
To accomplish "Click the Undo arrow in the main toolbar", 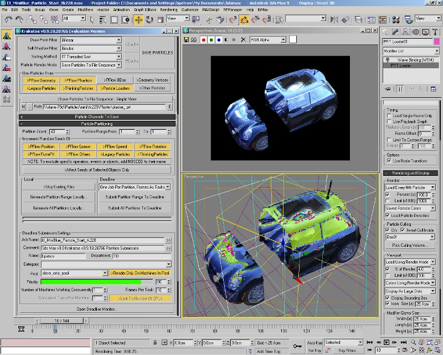I will point(8,19).
